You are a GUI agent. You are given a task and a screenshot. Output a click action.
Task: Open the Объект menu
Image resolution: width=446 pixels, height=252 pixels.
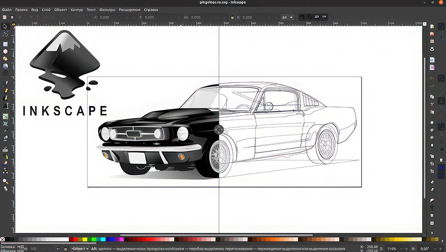tap(61, 10)
